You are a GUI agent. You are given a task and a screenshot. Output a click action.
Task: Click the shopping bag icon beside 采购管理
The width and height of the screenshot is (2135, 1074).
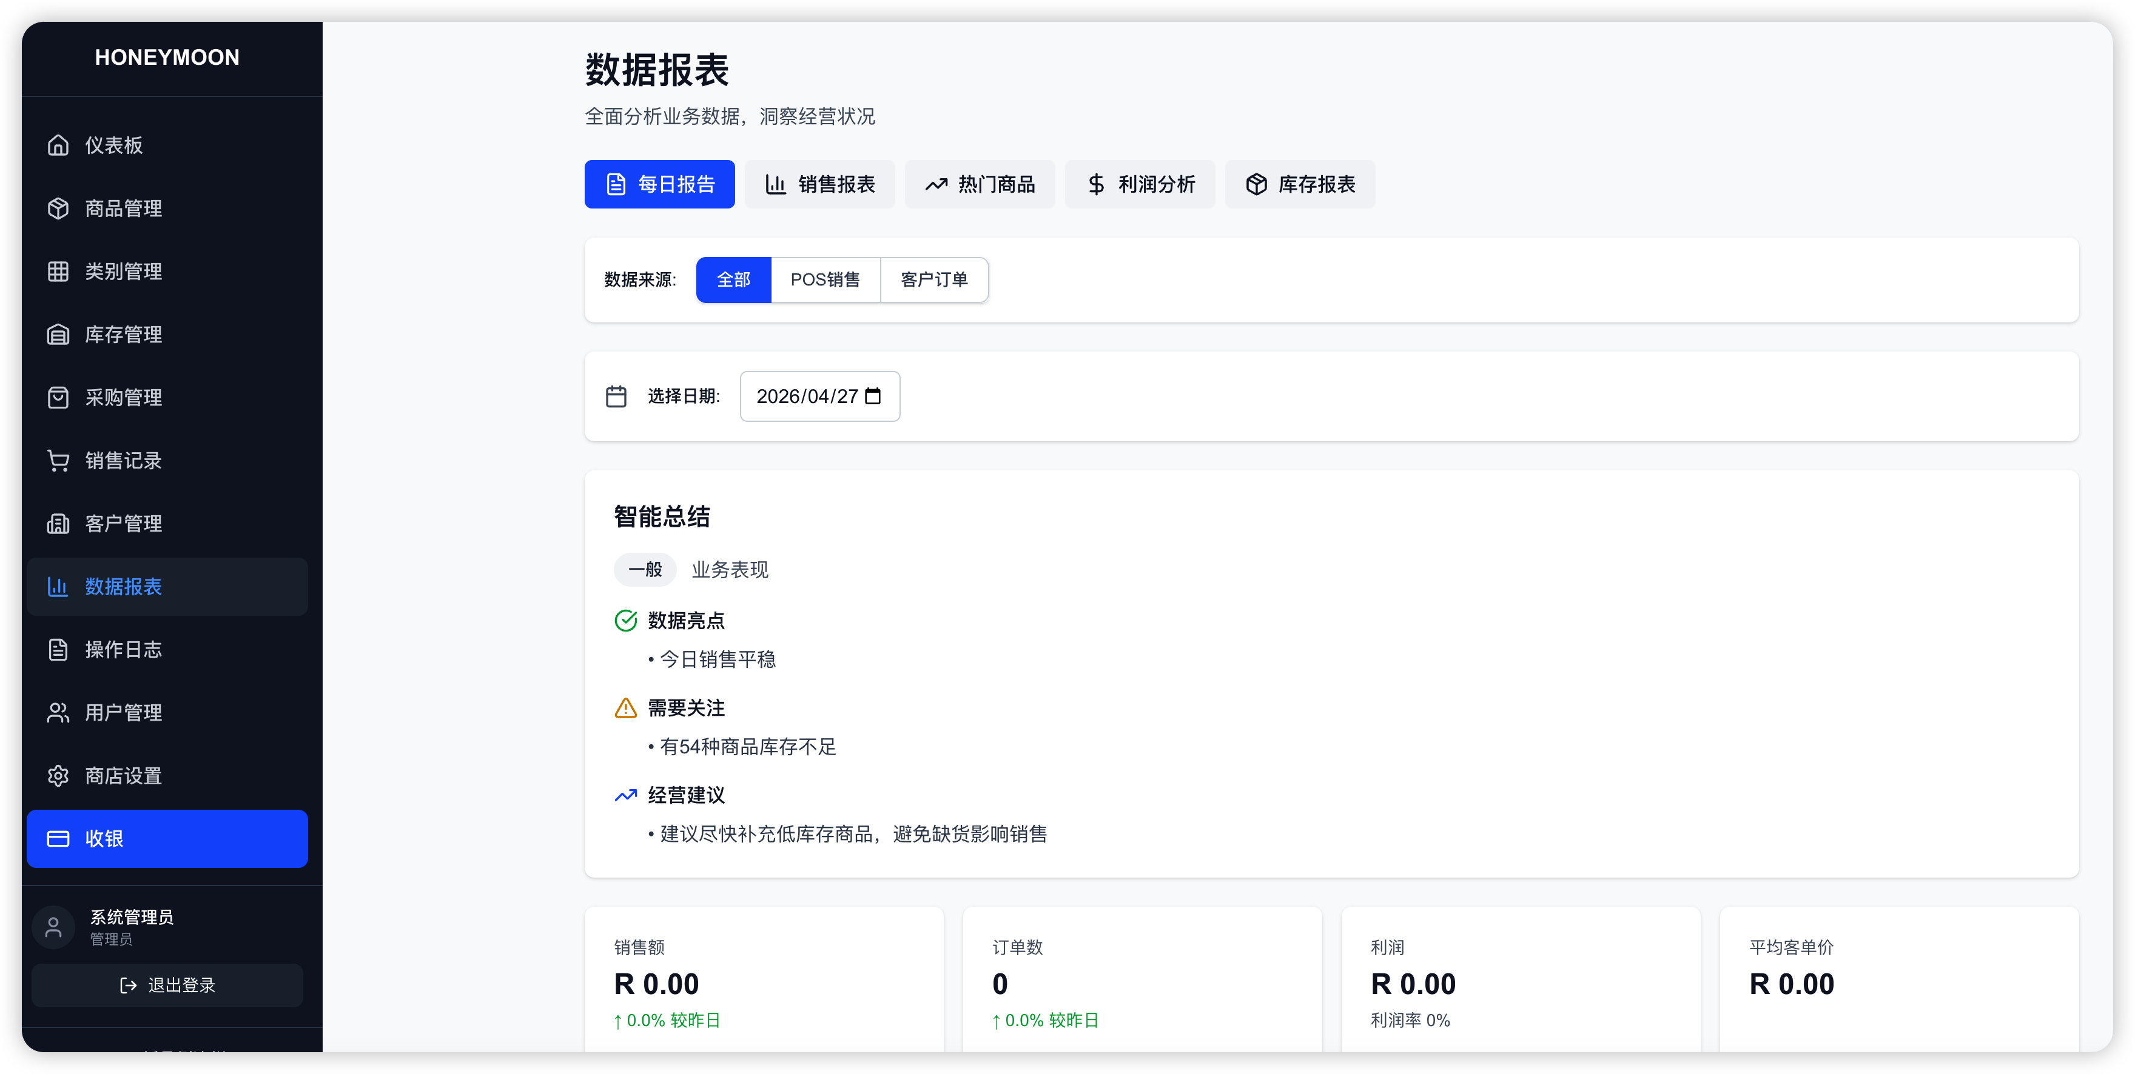pos(58,398)
